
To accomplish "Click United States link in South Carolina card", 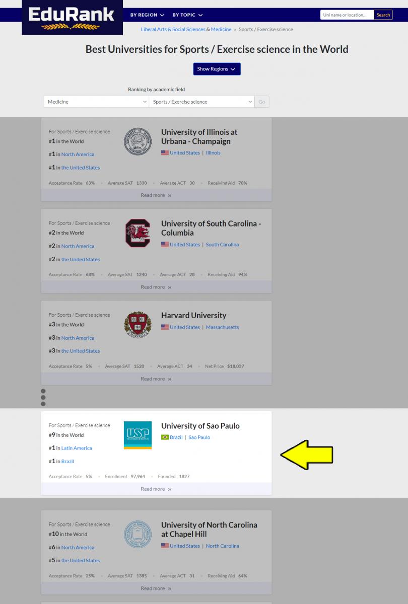I will 185,244.
